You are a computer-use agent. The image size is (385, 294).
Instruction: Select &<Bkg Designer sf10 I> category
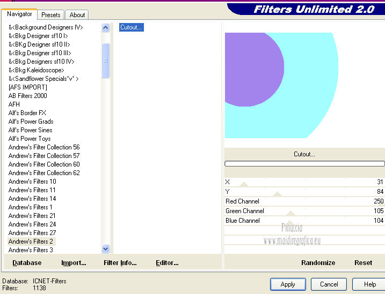pos(38,36)
